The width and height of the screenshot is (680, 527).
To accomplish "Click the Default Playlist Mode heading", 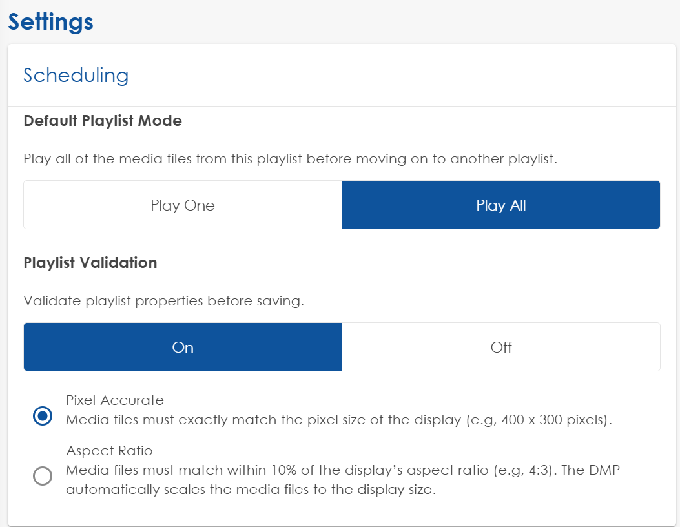I will [103, 121].
